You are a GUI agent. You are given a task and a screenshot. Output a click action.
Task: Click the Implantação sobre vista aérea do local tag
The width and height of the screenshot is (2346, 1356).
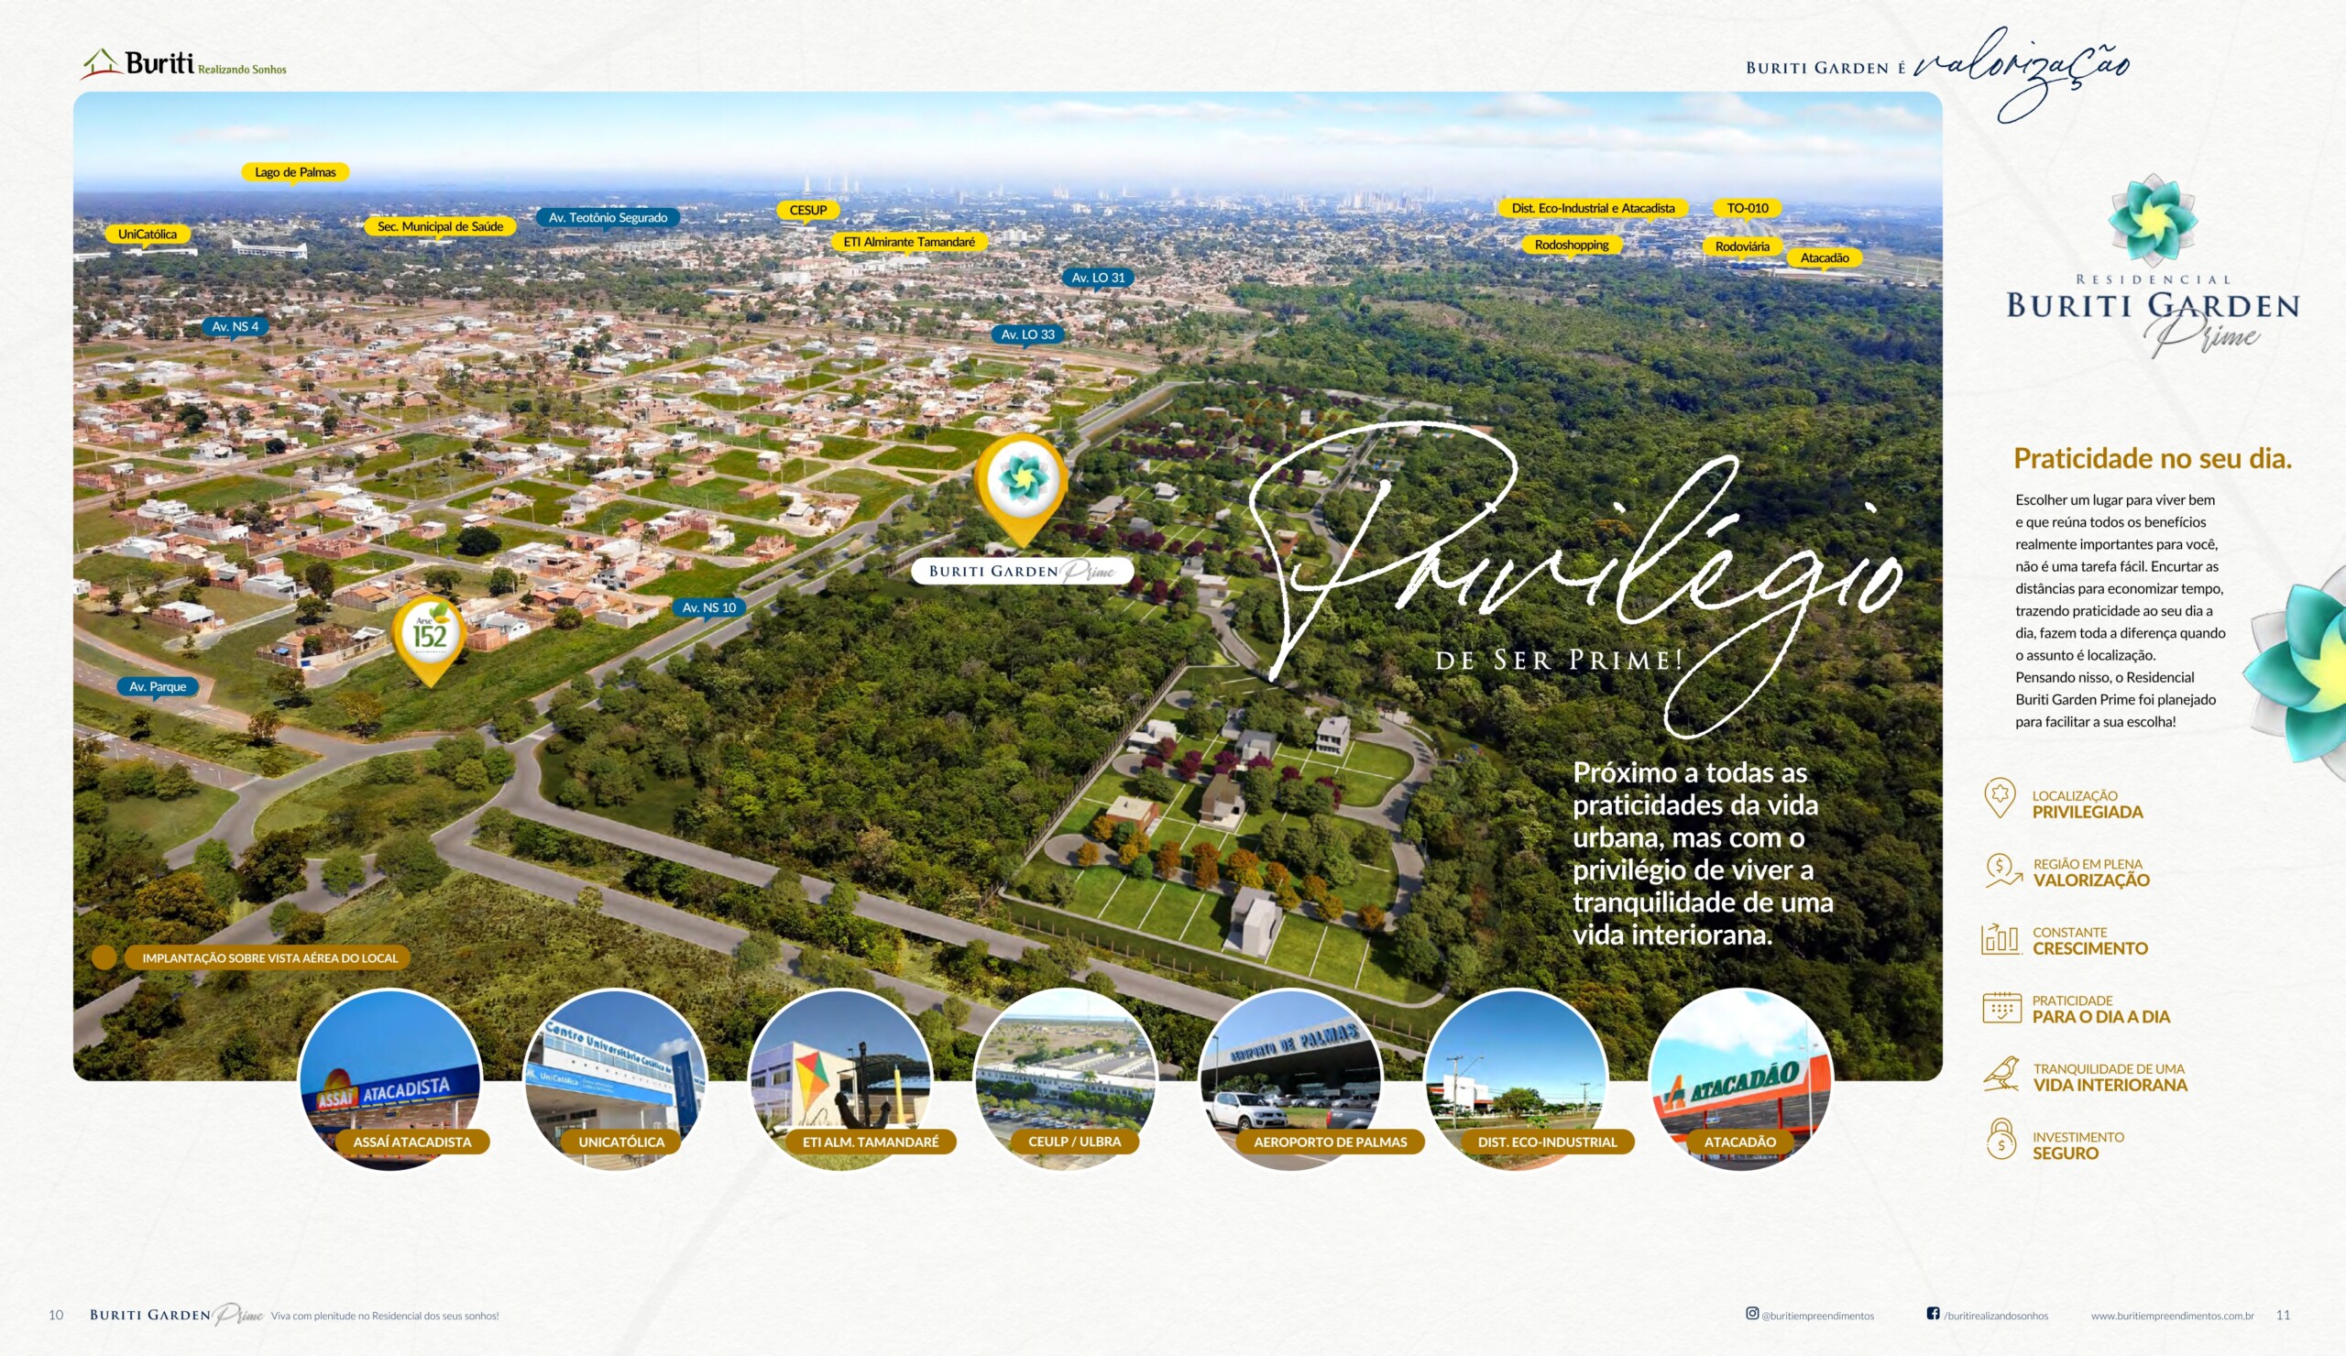coord(269,957)
